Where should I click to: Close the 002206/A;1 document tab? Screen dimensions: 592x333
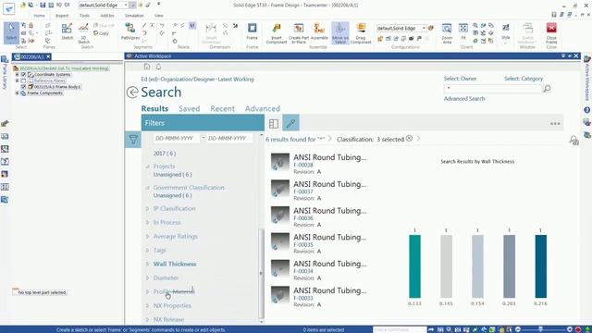pyautogui.click(x=48, y=56)
